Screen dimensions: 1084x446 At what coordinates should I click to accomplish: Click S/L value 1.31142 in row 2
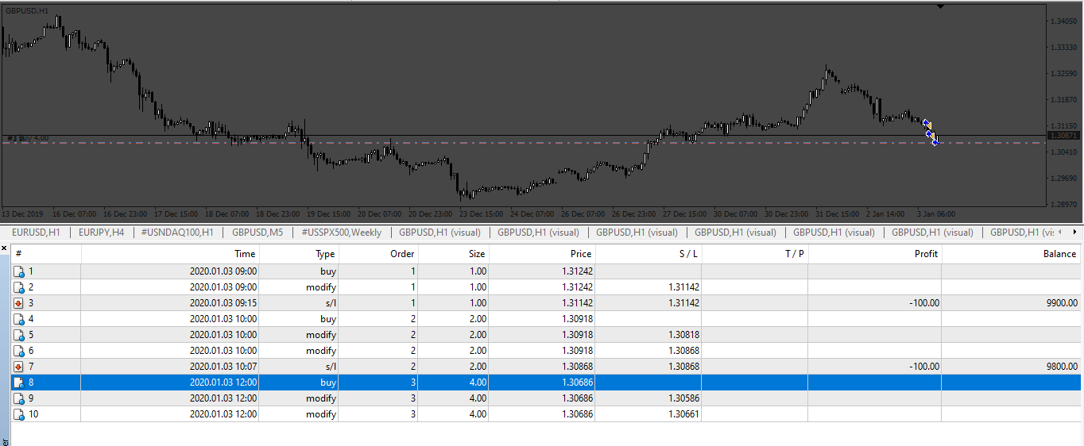click(683, 287)
